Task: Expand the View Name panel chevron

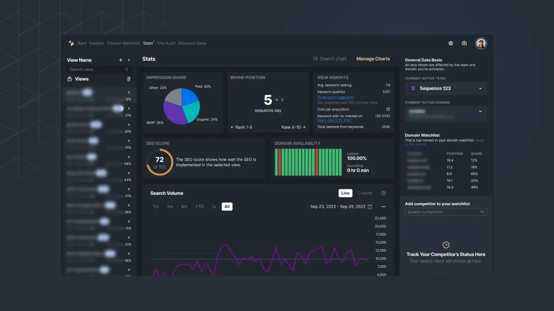Action: pos(129,60)
